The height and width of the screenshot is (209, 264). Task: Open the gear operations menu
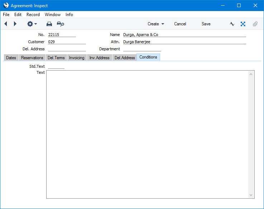pos(32,24)
